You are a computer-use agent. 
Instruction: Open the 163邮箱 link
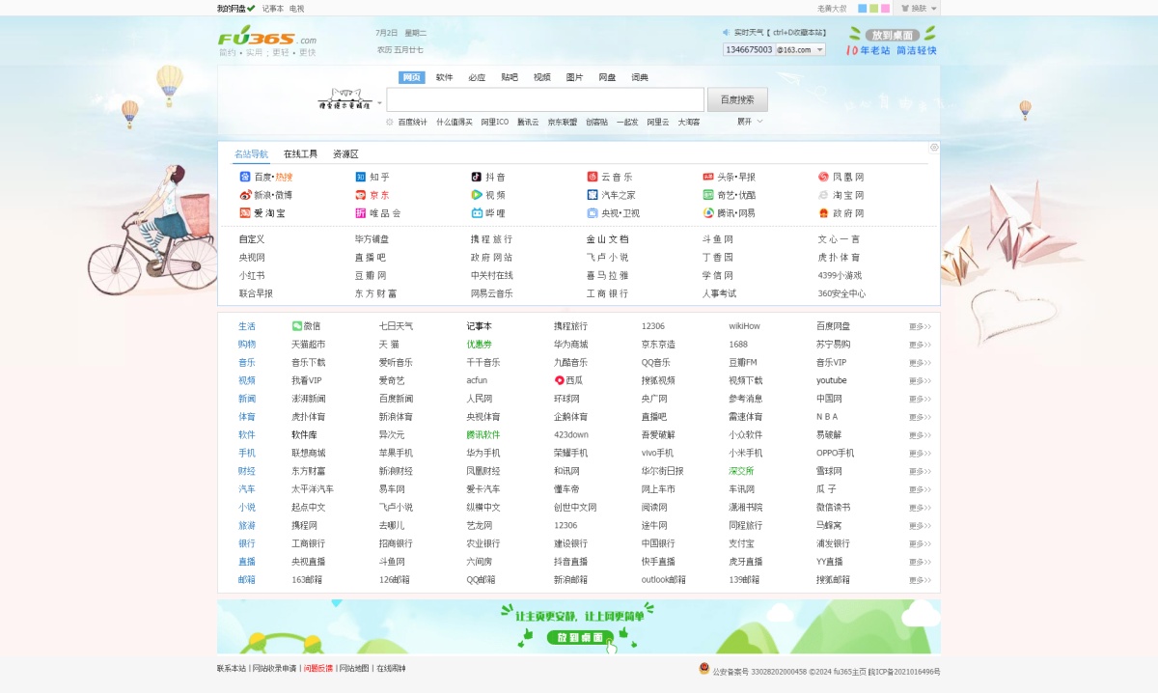pyautogui.click(x=307, y=580)
